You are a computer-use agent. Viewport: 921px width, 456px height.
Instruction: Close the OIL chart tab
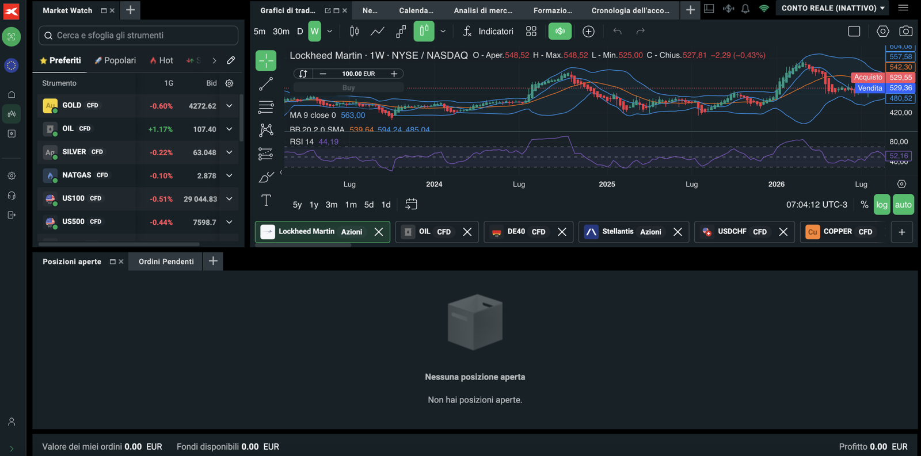(467, 232)
